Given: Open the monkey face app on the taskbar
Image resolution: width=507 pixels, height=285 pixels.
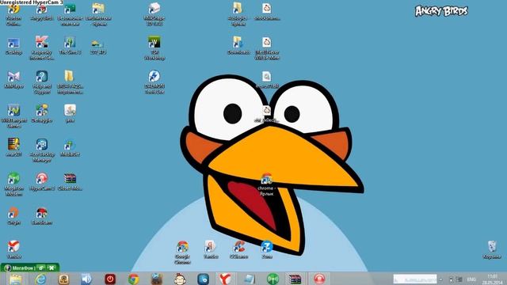Looking at the screenshot, I should [180, 279].
